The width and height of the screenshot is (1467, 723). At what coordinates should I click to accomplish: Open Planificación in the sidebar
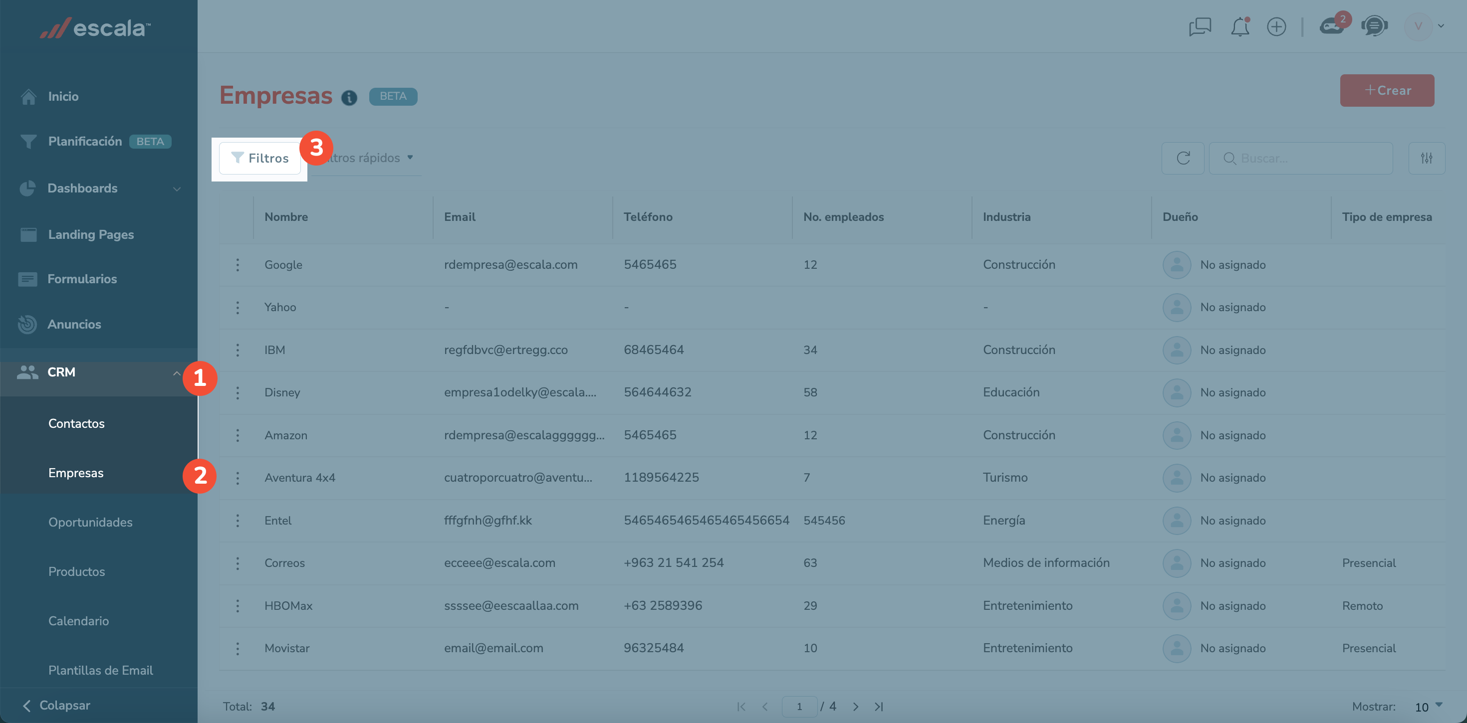[x=85, y=141]
